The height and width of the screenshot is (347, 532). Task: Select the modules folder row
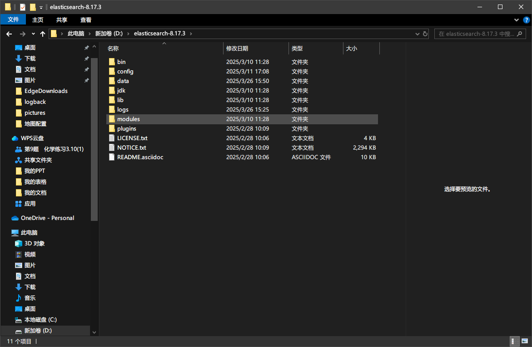click(242, 119)
